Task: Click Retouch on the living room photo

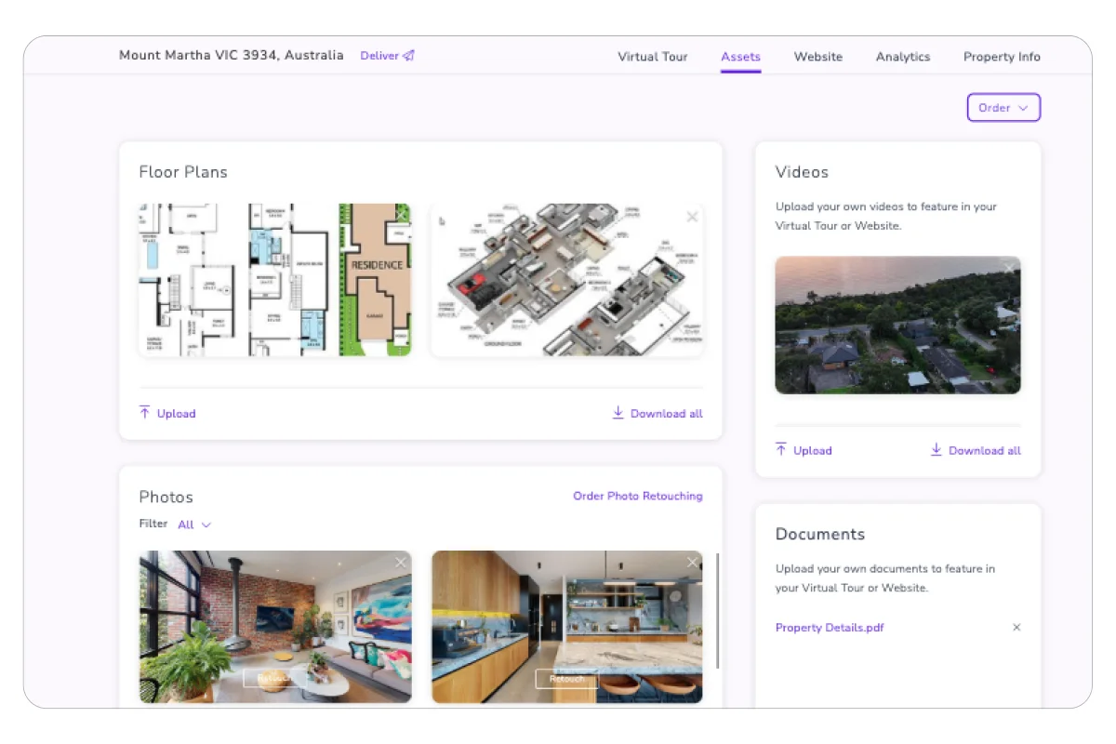Action: click(275, 679)
